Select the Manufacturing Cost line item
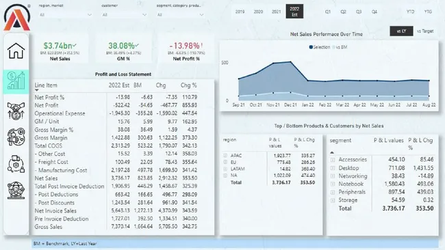Image resolution: width=445 pixels, height=250 pixels. [x=61, y=171]
